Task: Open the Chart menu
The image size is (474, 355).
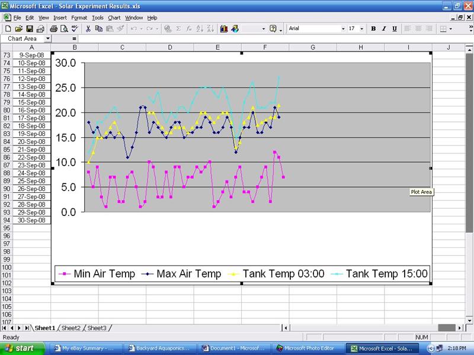Action: pyautogui.click(x=113, y=17)
